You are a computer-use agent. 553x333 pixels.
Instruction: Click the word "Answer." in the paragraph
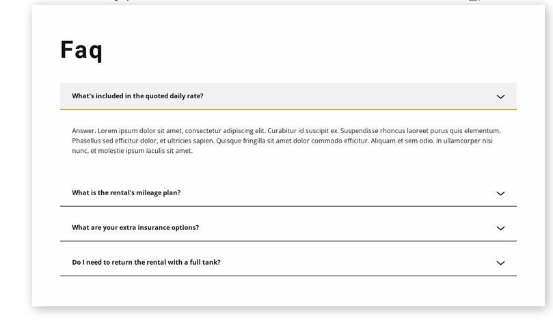83,131
